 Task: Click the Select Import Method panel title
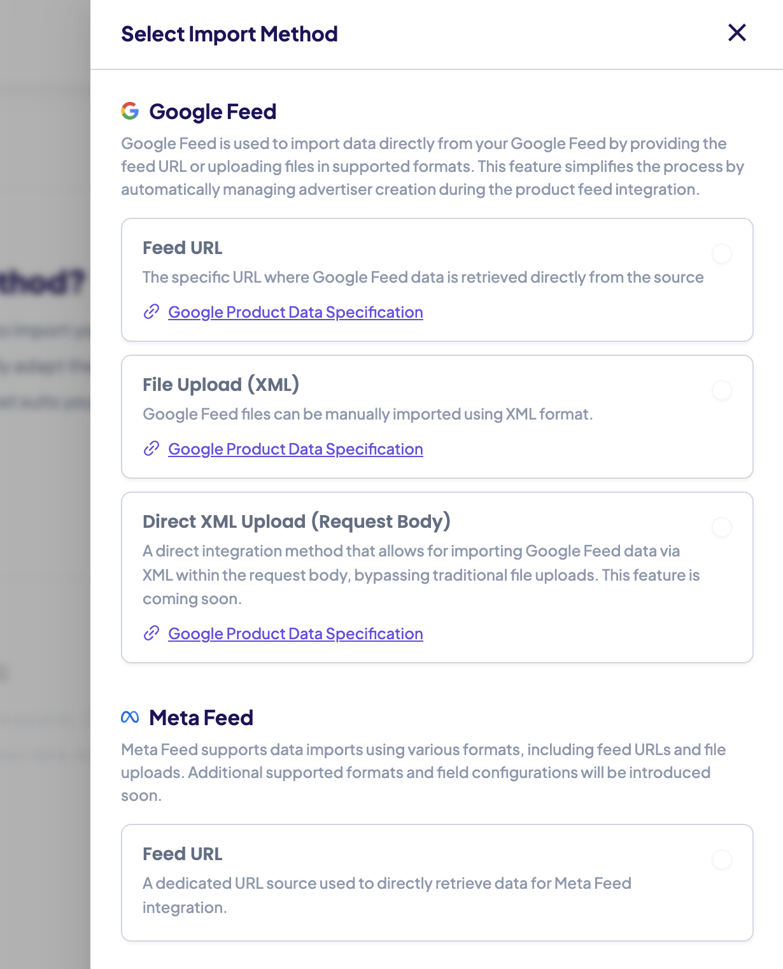229,34
